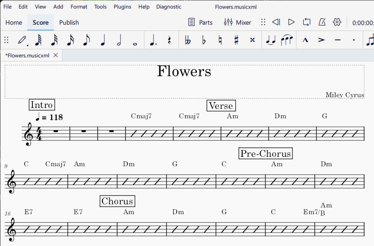
Task: Start playback with the play button
Action: [x=291, y=22]
